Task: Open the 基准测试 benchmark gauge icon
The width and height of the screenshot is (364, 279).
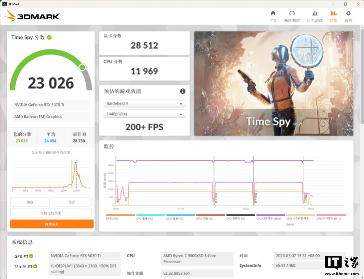Action: tap(292, 13)
